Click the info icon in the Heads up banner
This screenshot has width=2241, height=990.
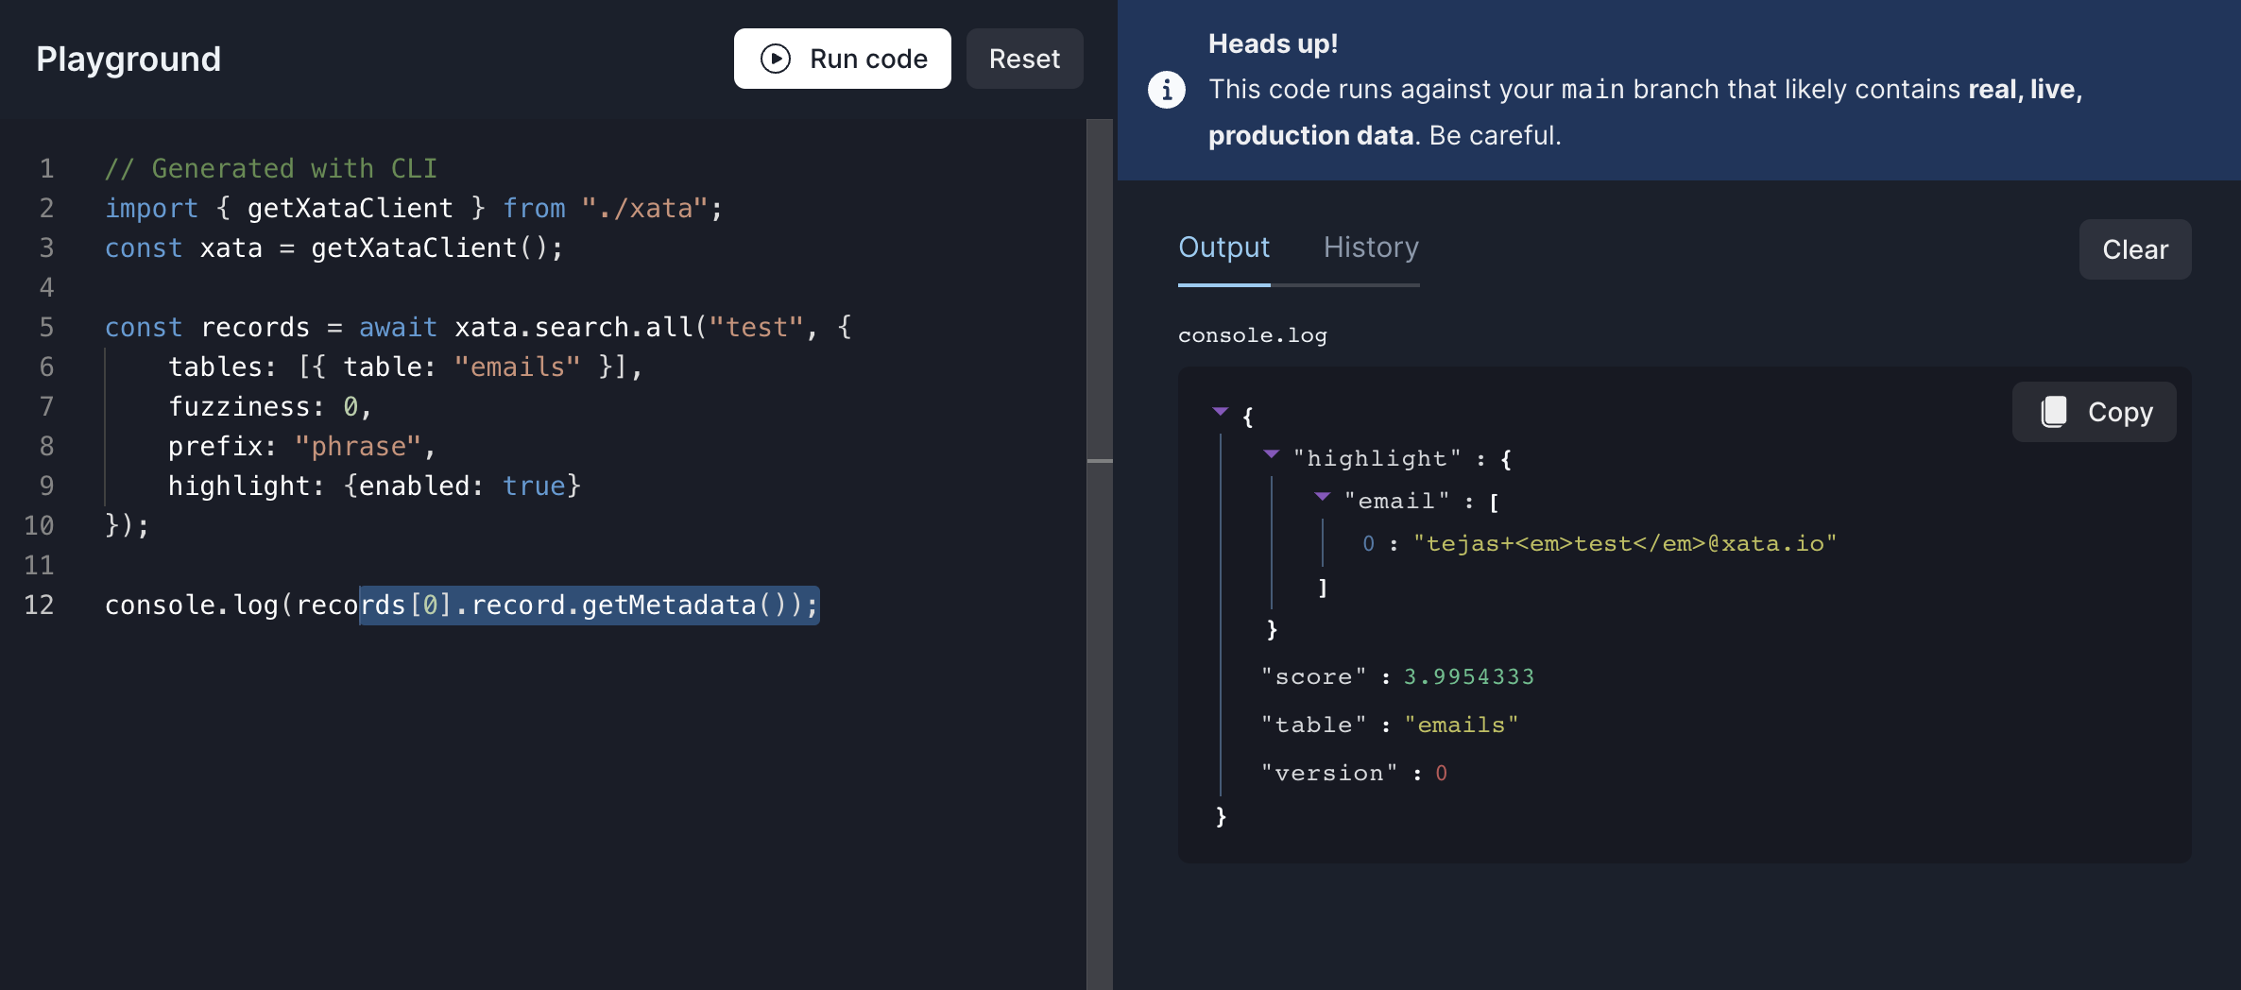click(1168, 90)
